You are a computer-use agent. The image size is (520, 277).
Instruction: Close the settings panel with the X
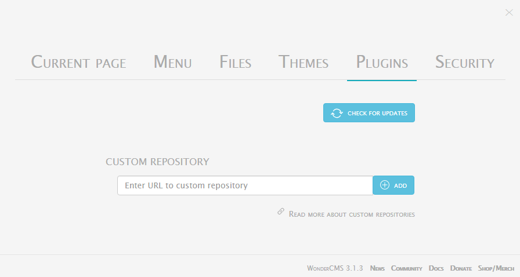click(x=509, y=13)
